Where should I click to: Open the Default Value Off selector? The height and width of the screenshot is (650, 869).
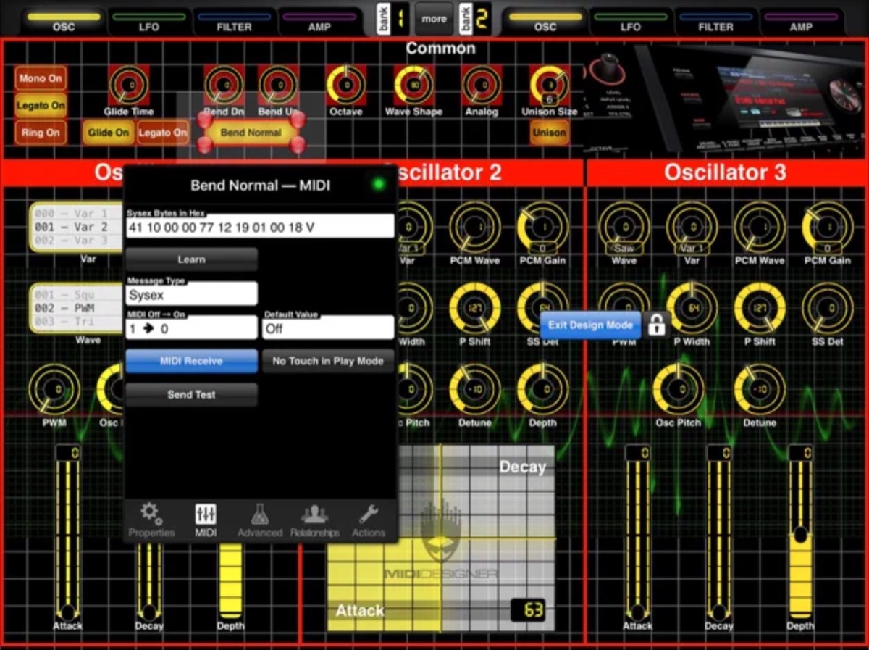pyautogui.click(x=328, y=328)
